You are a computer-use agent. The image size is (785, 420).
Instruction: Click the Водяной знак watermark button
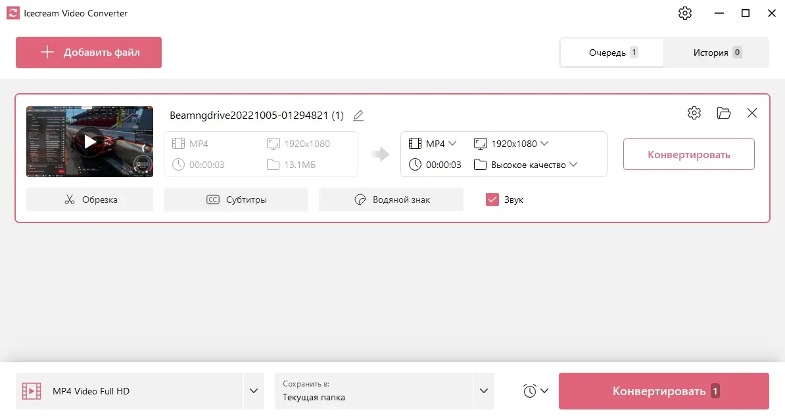391,199
